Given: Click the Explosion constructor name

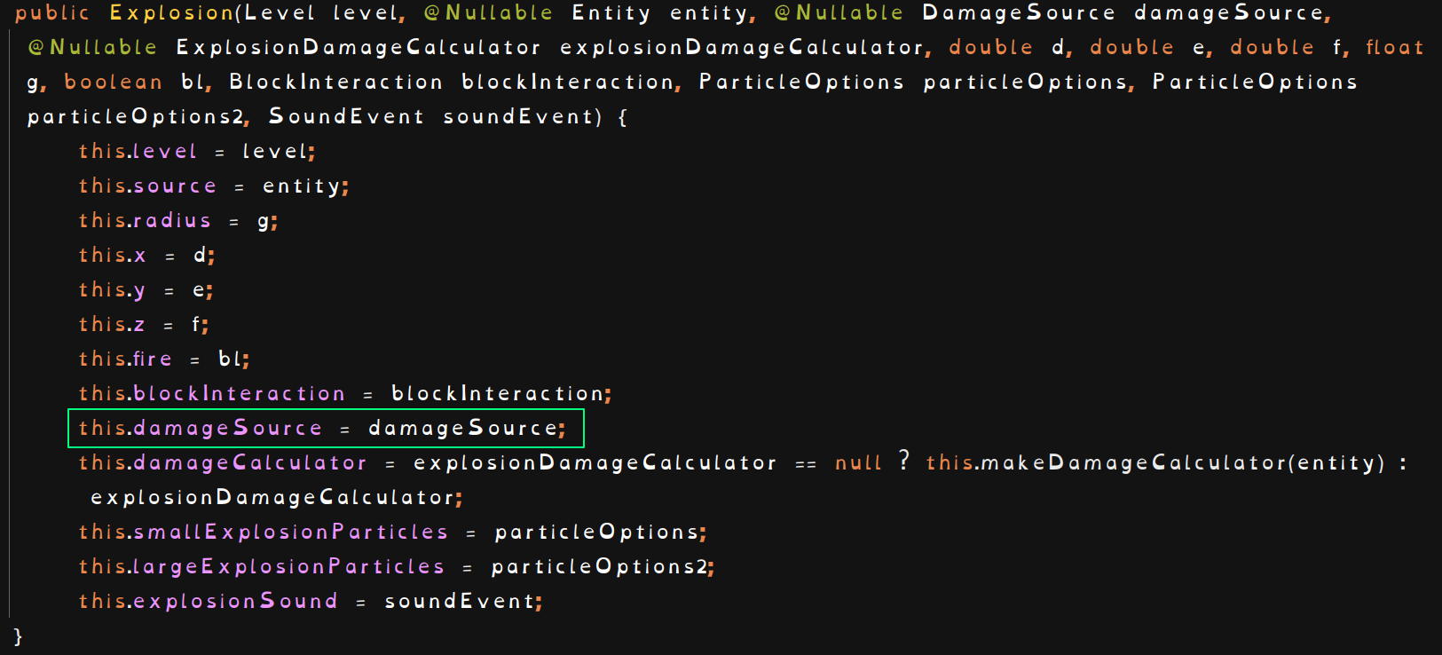Looking at the screenshot, I should point(171,13).
